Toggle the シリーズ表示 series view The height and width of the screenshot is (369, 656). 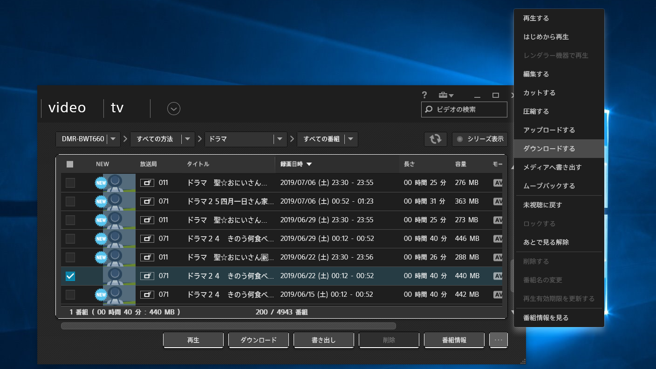pos(479,139)
